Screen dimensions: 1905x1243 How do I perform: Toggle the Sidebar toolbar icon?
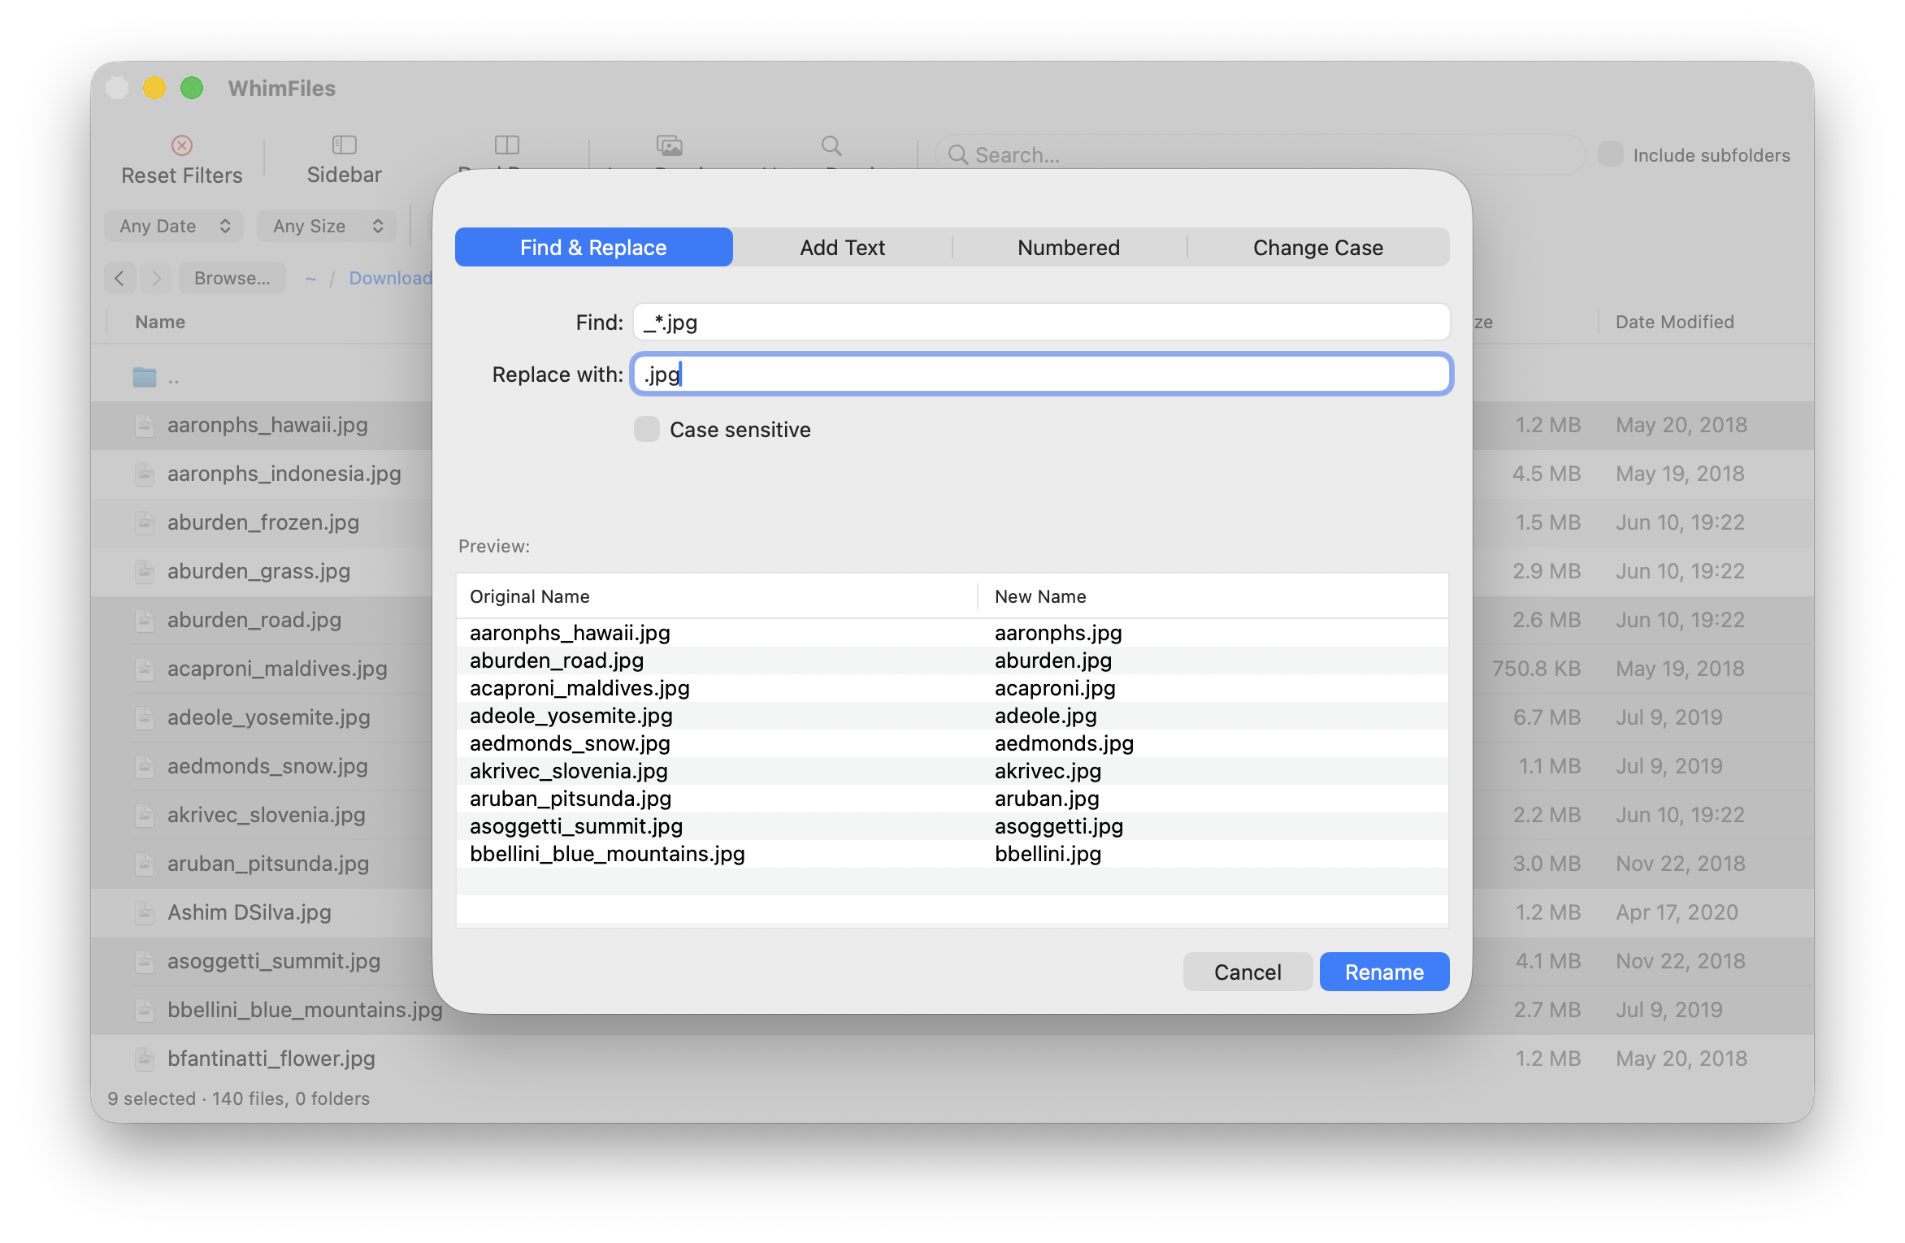coord(345,145)
